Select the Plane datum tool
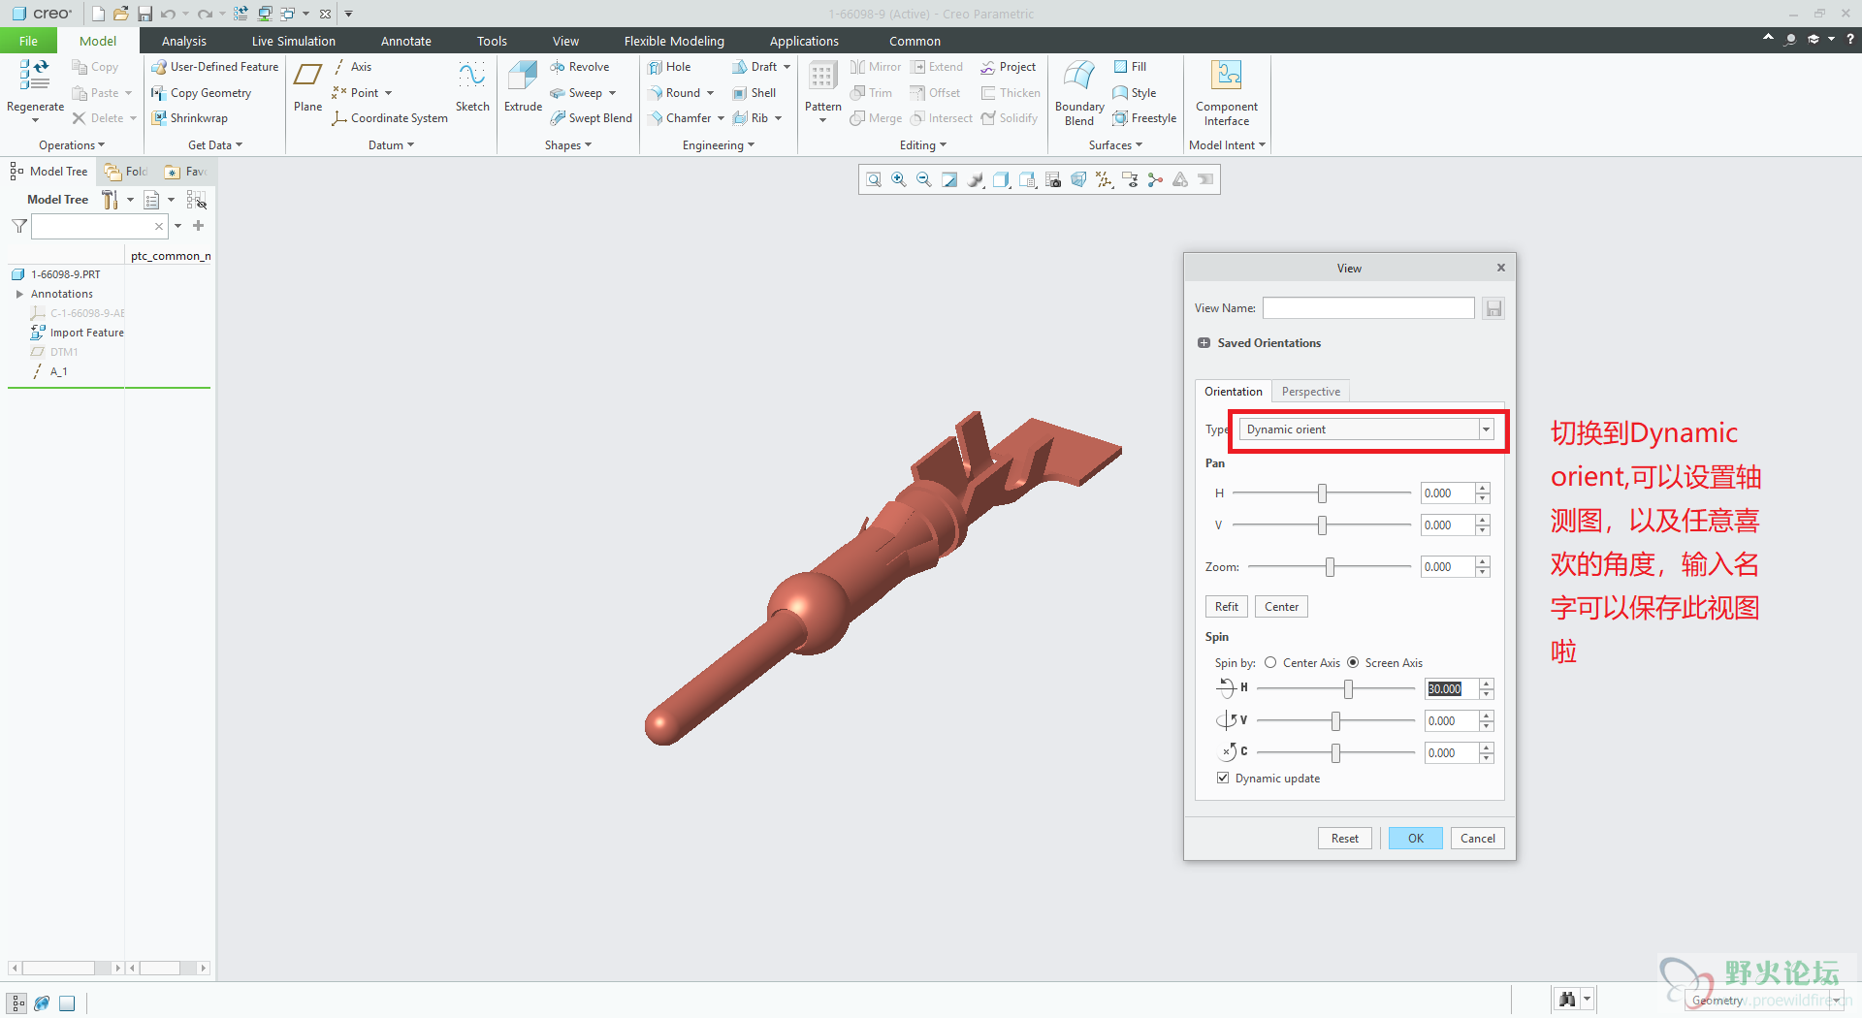Image resolution: width=1862 pixels, height=1018 pixels. (307, 85)
